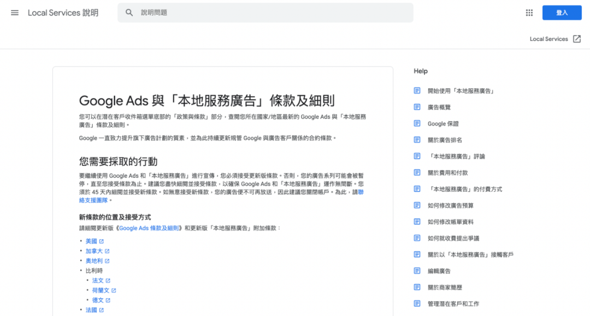Open the 奧地利 terms link
This screenshot has height=316, width=590.
[94, 261]
